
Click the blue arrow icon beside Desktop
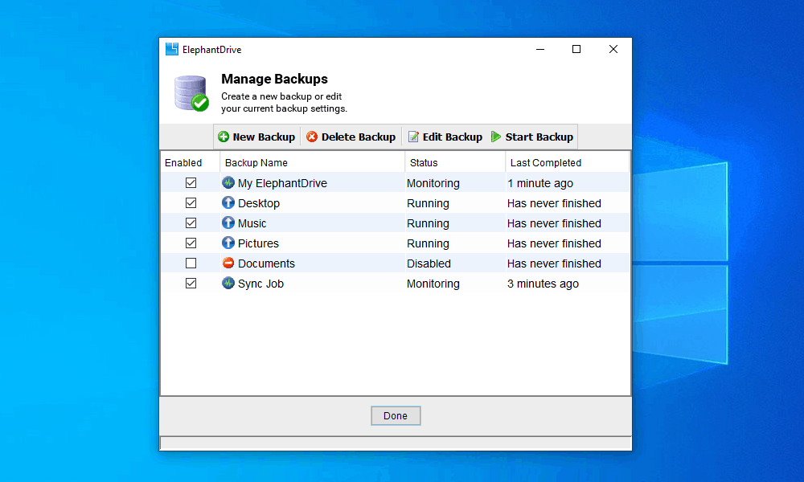coord(228,202)
